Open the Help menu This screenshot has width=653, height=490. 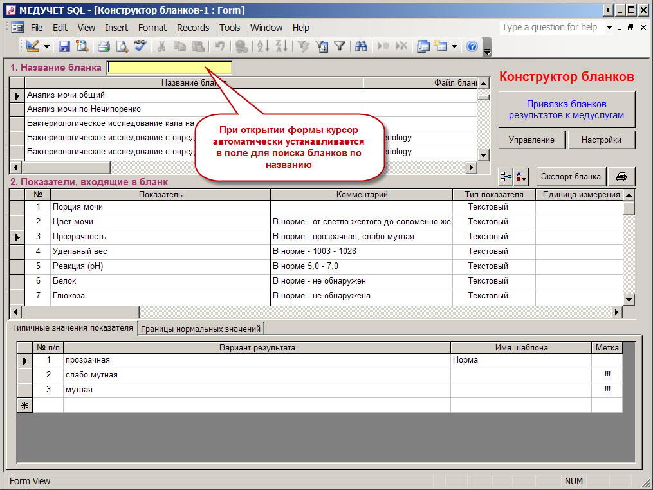[x=300, y=28]
